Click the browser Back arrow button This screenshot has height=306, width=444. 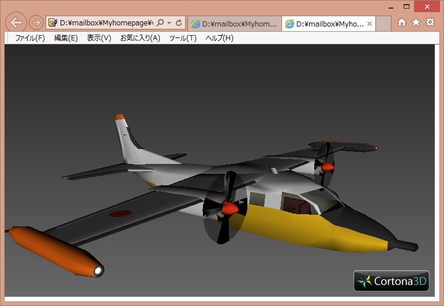pyautogui.click(x=17, y=23)
